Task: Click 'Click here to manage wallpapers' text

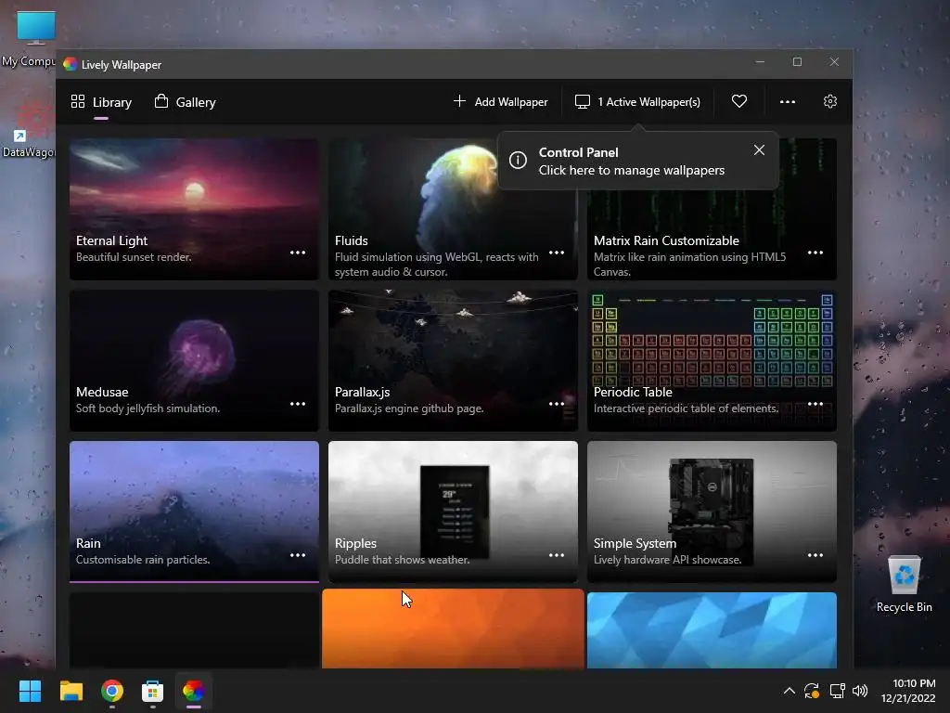Action: pyautogui.click(x=631, y=171)
